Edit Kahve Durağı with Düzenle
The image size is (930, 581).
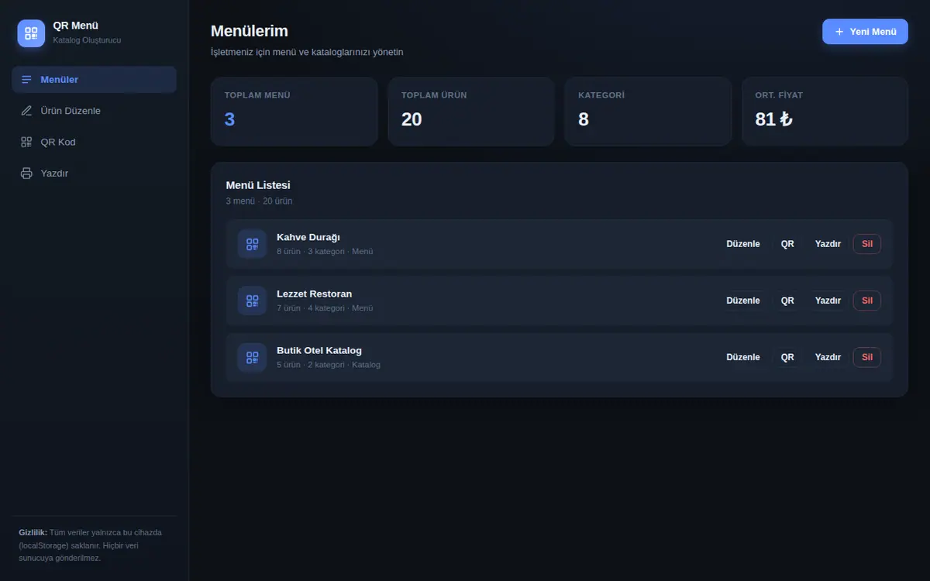tap(743, 244)
